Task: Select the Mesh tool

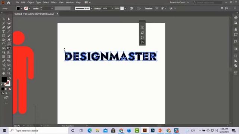Action: pos(3,57)
